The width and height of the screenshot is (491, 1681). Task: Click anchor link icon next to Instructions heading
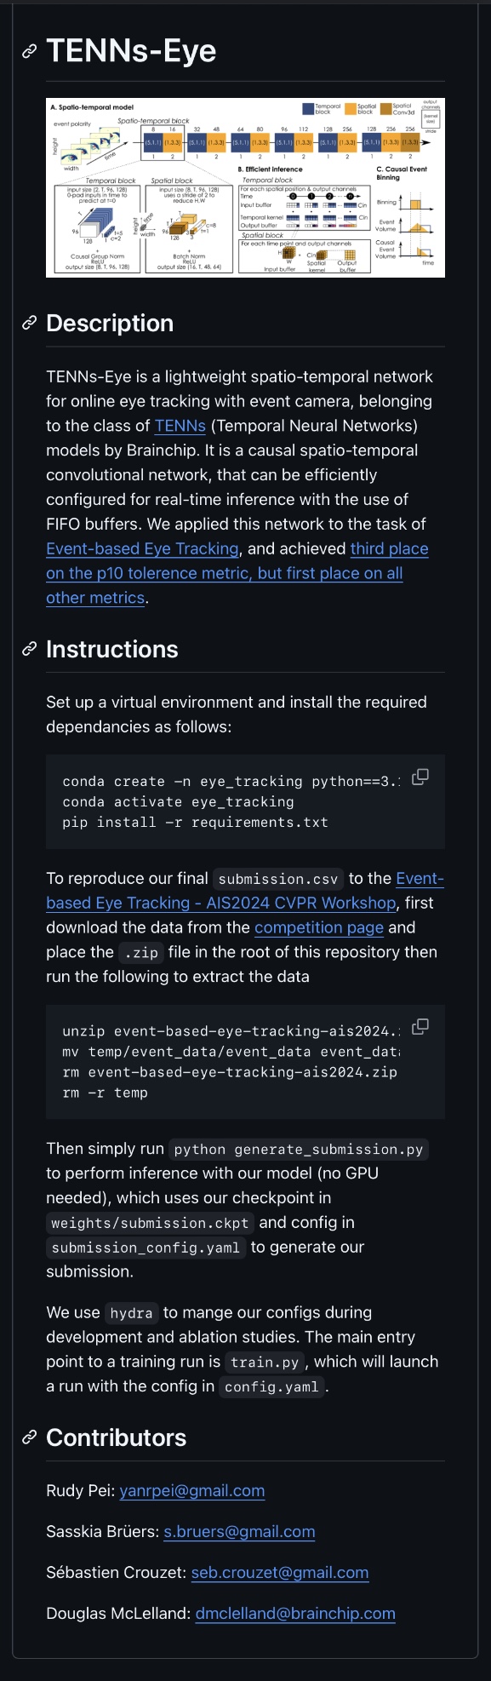pyautogui.click(x=30, y=650)
